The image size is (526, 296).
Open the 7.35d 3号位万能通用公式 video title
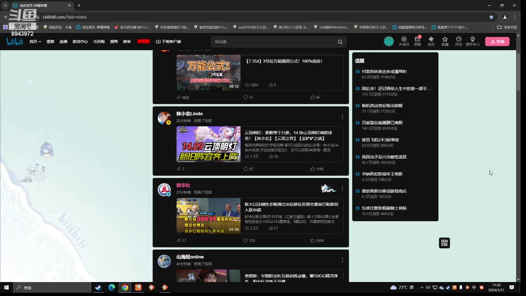284,61
